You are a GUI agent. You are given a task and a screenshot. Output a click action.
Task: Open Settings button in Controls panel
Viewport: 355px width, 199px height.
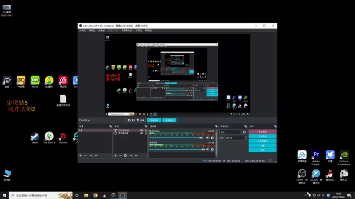pos(262,145)
